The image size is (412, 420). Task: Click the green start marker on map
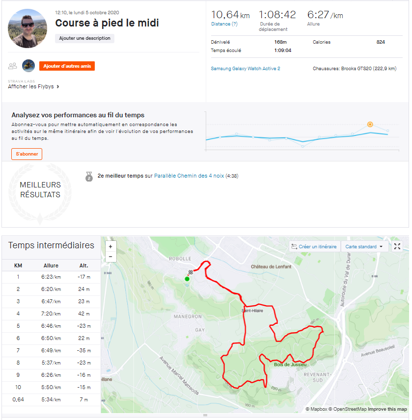[x=187, y=279]
